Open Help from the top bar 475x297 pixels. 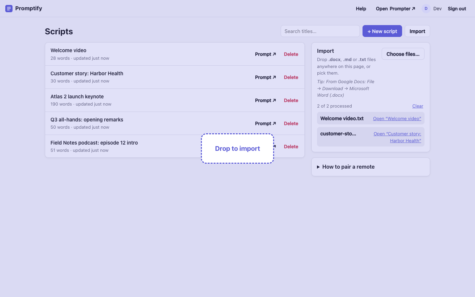coord(361,9)
